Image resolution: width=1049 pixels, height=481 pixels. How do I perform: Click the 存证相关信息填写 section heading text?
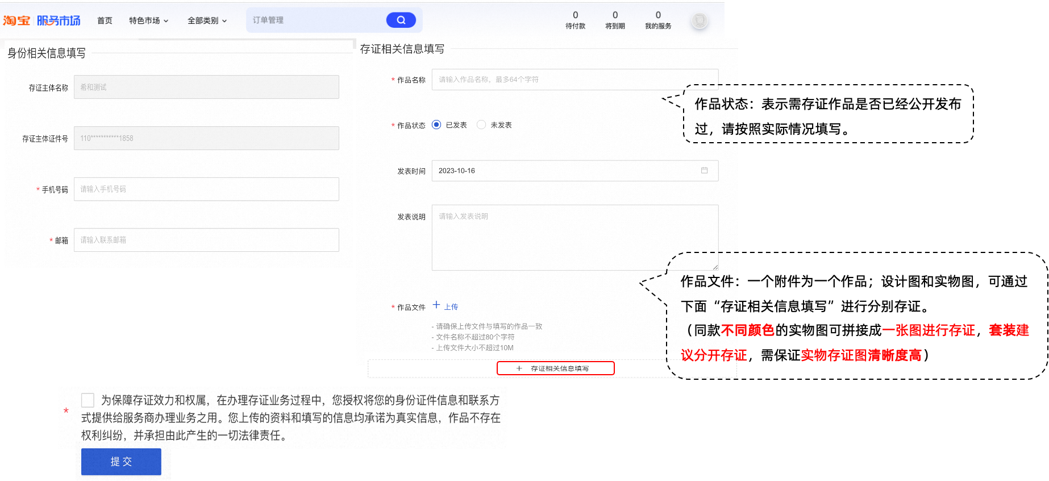coord(402,49)
